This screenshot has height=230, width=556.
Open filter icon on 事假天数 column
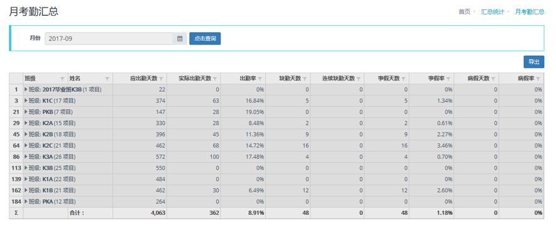point(403,79)
